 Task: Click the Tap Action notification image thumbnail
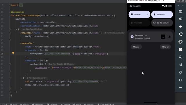click(163, 37)
